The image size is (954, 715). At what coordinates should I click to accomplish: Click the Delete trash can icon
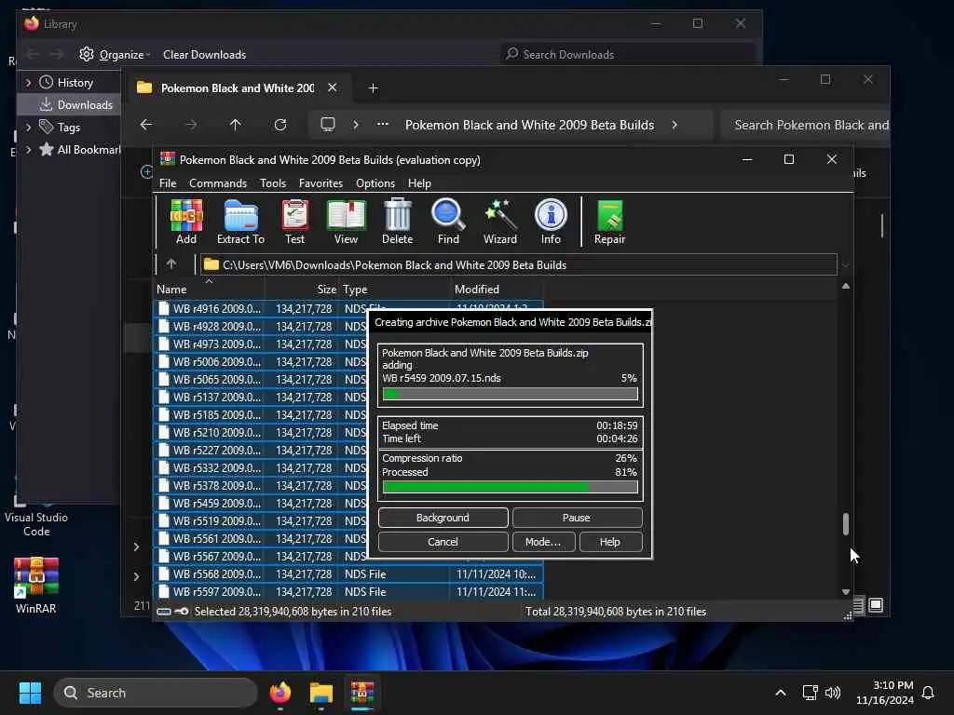click(397, 222)
